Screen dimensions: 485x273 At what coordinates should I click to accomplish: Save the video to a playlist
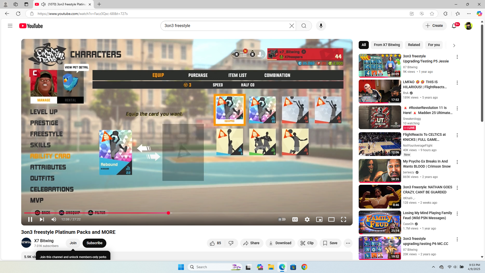[x=330, y=243]
